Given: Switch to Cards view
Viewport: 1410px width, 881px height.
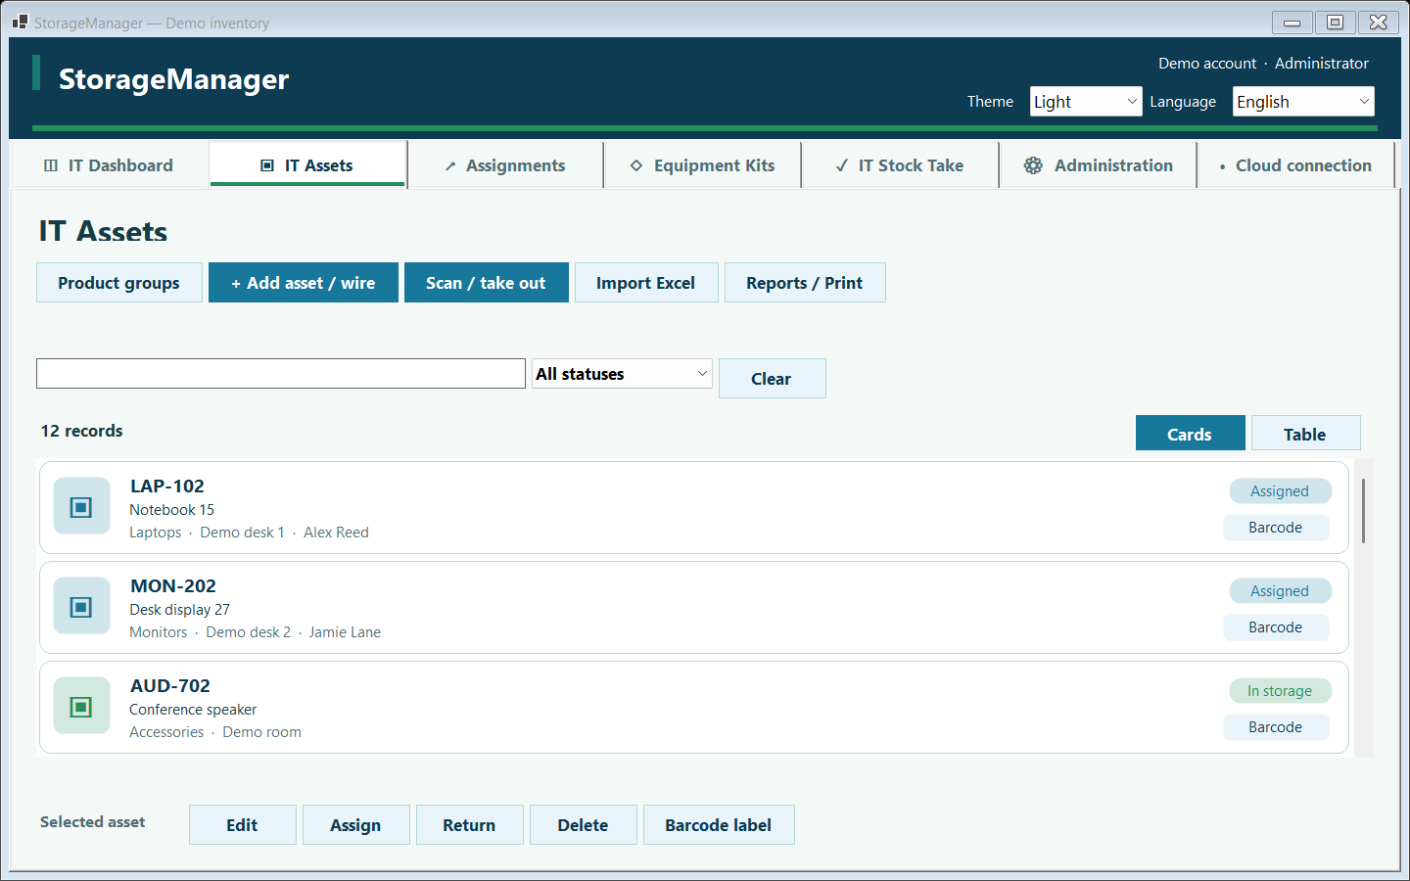Looking at the screenshot, I should coord(1190,434).
